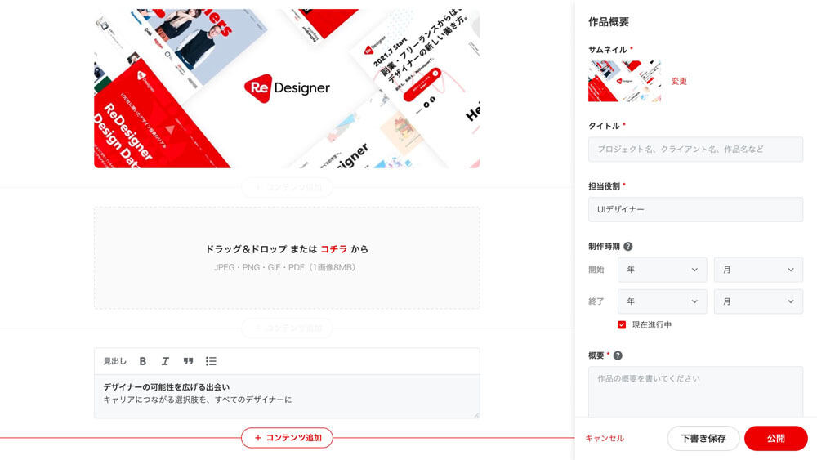Apply italic formatting in text editor
This screenshot has width=817, height=460.
[165, 361]
